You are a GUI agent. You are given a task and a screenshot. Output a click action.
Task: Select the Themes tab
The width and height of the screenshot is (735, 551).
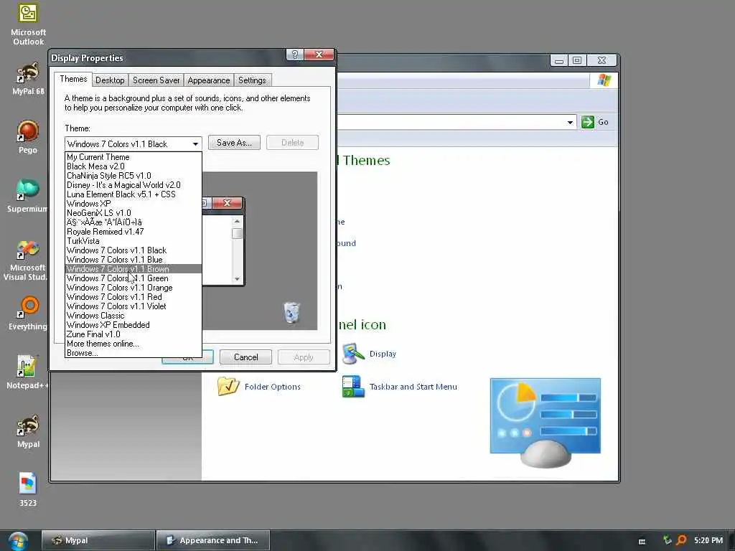(x=73, y=79)
